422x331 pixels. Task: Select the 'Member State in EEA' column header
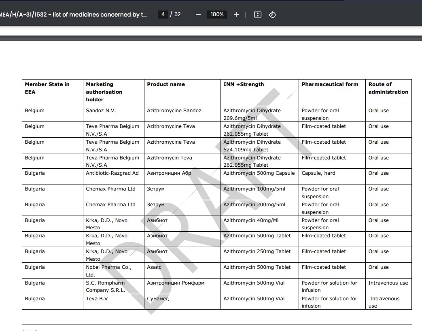[47, 88]
